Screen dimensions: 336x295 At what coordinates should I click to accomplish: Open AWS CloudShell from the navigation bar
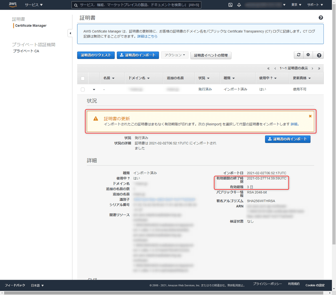click(230, 5)
